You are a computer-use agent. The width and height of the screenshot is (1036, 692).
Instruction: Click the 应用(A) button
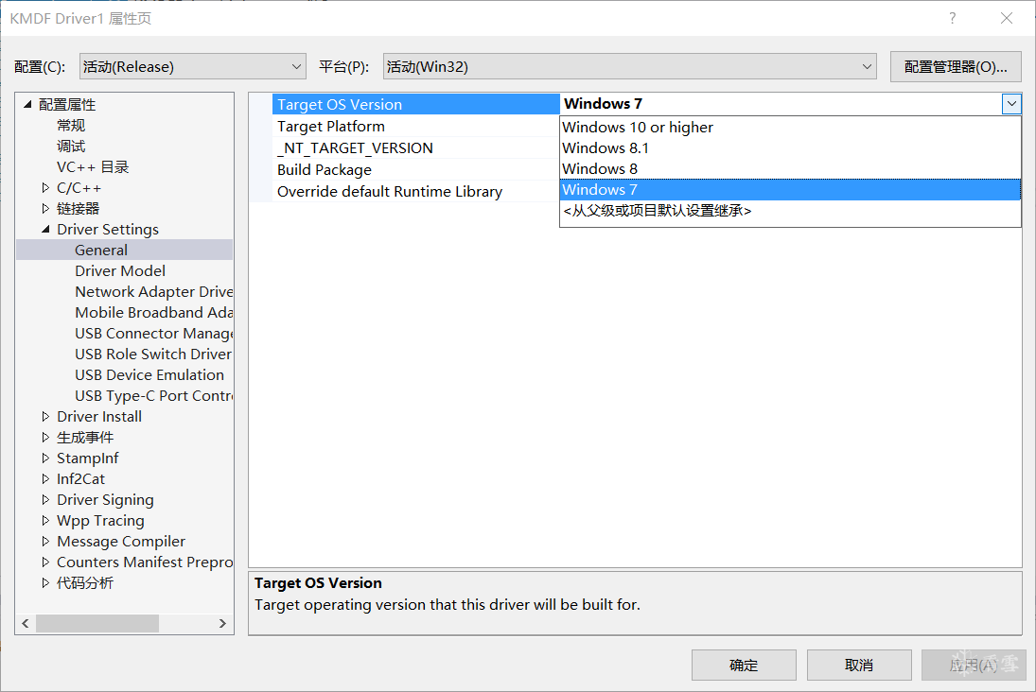pos(974,665)
